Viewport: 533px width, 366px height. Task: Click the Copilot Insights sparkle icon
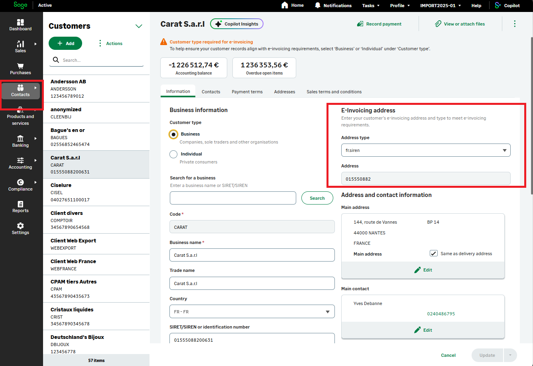pyautogui.click(x=218, y=24)
